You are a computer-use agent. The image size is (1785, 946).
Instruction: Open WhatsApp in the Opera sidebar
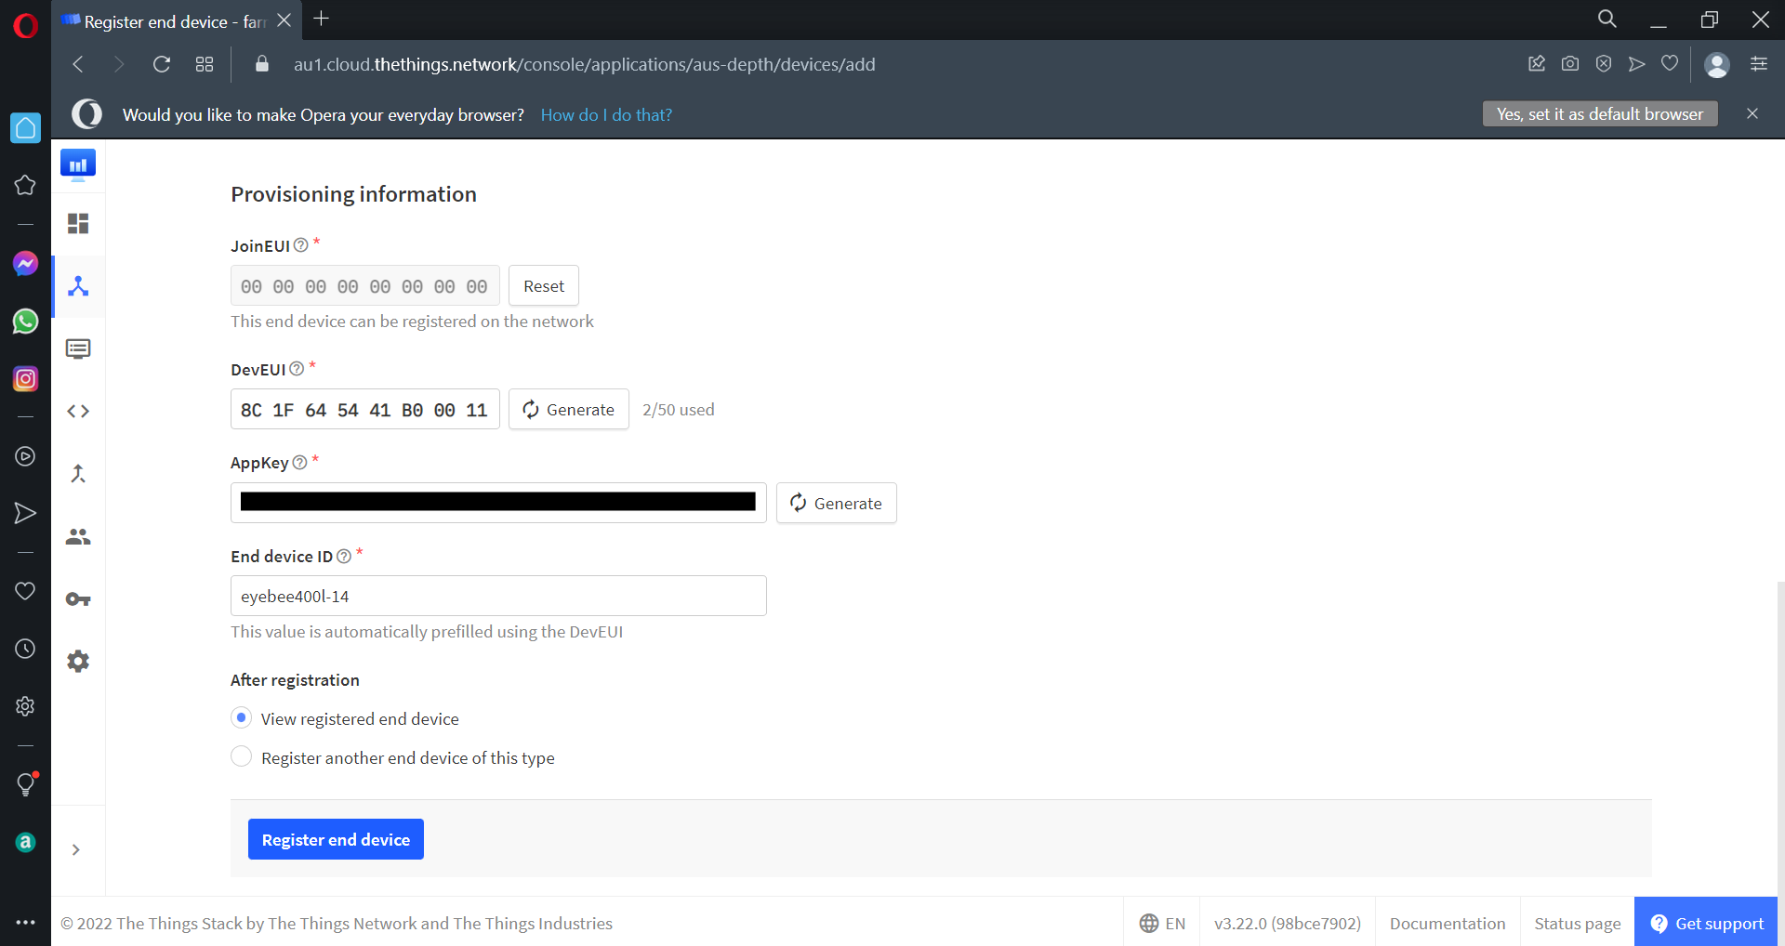click(25, 322)
